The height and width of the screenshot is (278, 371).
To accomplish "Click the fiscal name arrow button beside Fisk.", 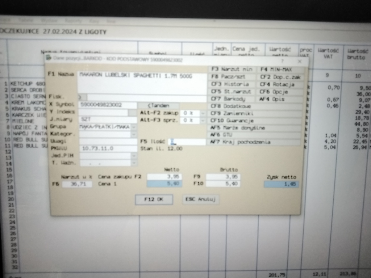I will (82, 97).
